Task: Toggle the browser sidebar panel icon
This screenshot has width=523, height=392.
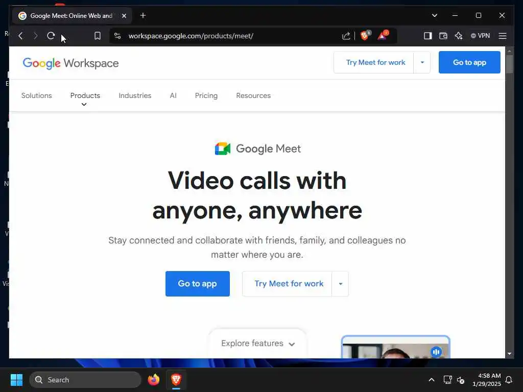Action: (x=427, y=36)
